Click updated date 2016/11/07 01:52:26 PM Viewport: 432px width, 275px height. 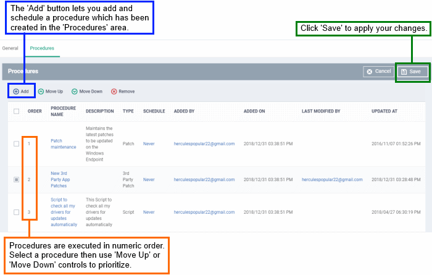click(x=396, y=144)
